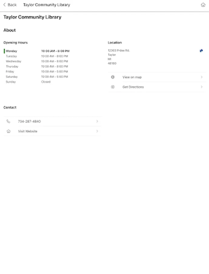
Task: Select the Saturday label
Action: tap(12, 77)
